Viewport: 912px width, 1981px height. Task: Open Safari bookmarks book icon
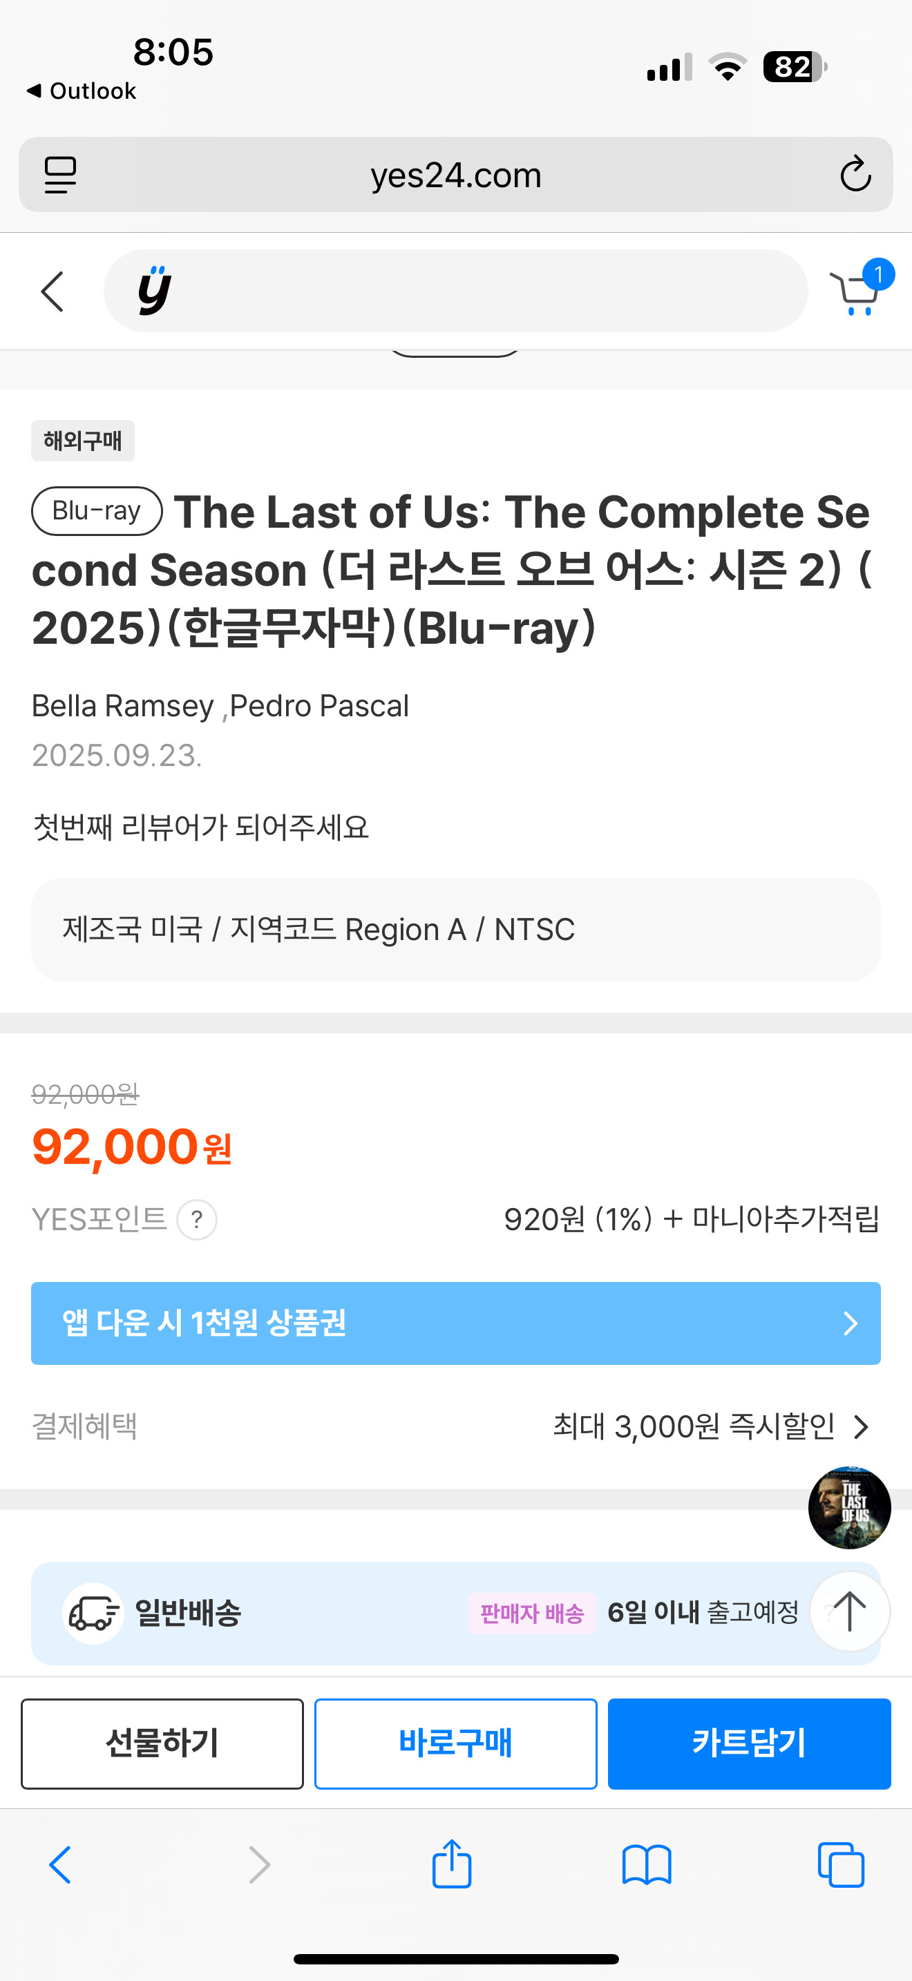click(x=646, y=1864)
